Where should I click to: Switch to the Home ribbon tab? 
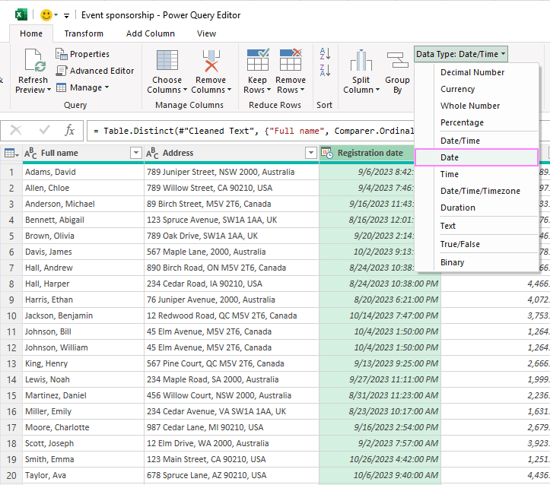coord(31,33)
